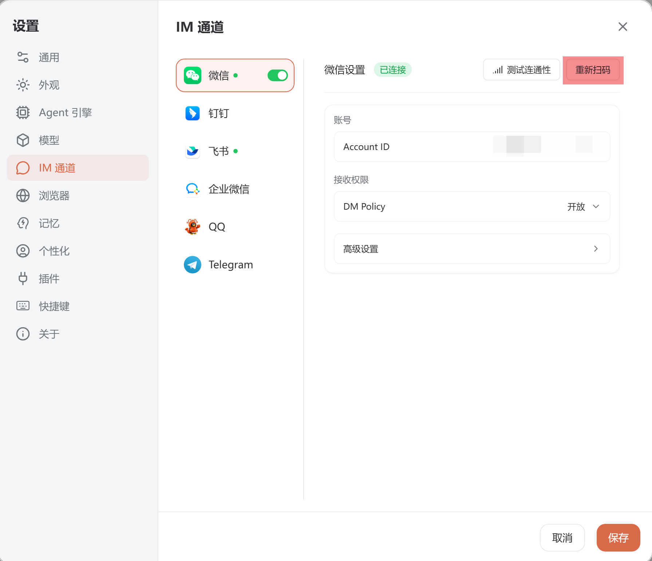
Task: Open 通用 settings section
Action: [78, 57]
